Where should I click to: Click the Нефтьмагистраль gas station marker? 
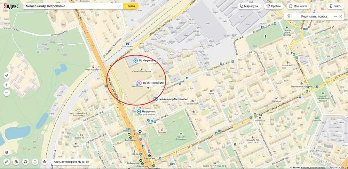tap(93, 66)
